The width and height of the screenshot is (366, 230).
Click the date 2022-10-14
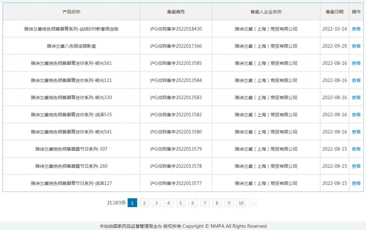334,29
